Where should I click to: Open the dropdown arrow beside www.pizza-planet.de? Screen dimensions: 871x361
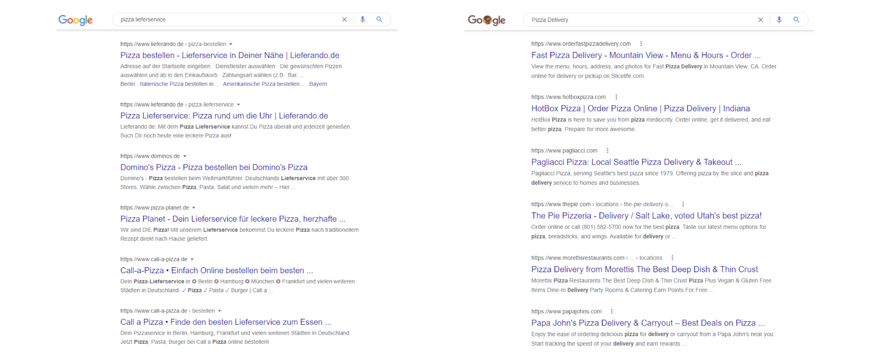[x=194, y=208]
